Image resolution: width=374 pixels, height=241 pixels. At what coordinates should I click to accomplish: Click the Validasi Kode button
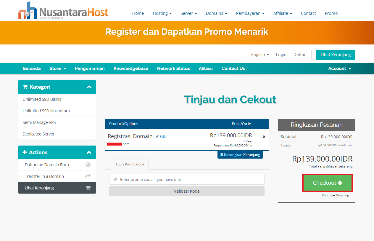[x=187, y=191]
